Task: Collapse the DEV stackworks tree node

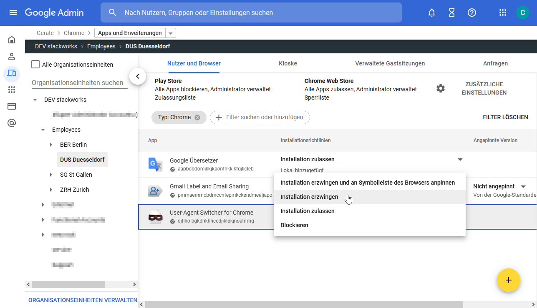Action: point(35,100)
